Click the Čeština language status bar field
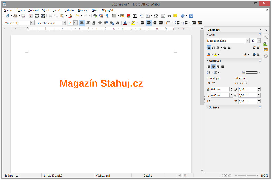 (148, 175)
